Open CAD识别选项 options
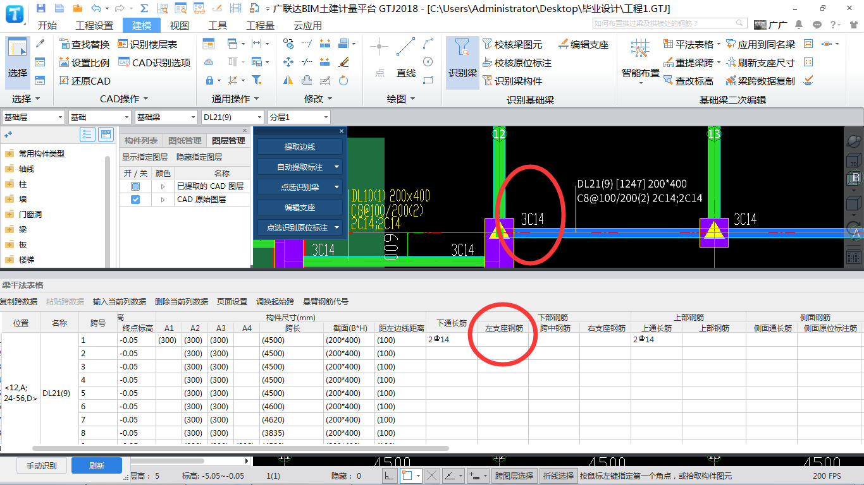 (x=154, y=63)
